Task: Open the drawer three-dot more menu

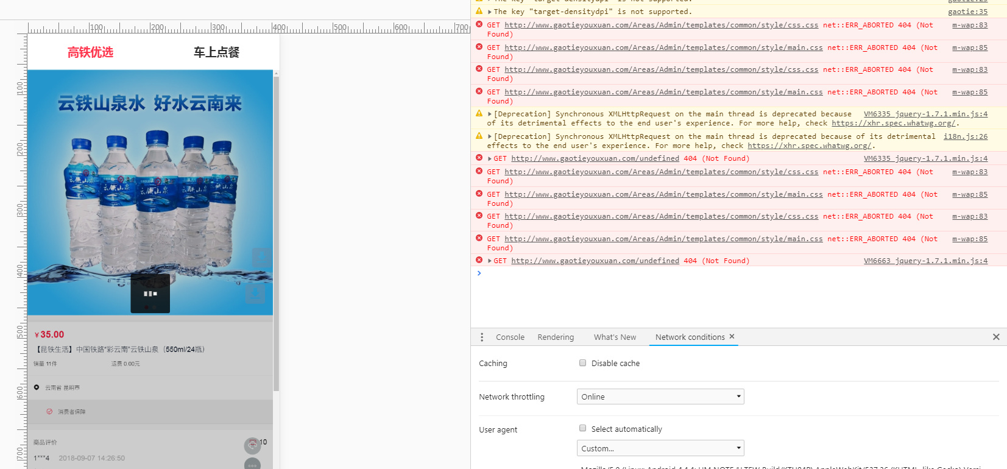Action: tap(482, 337)
